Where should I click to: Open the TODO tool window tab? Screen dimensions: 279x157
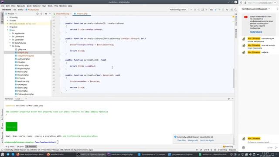tap(10, 147)
